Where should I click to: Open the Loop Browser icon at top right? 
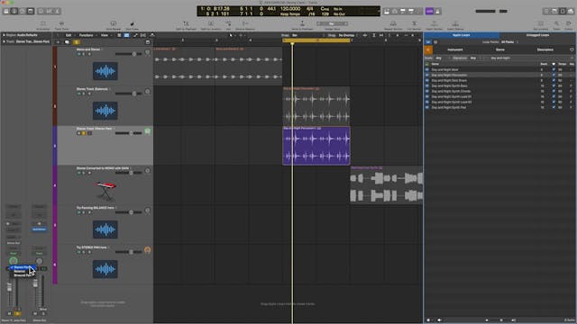[563, 12]
